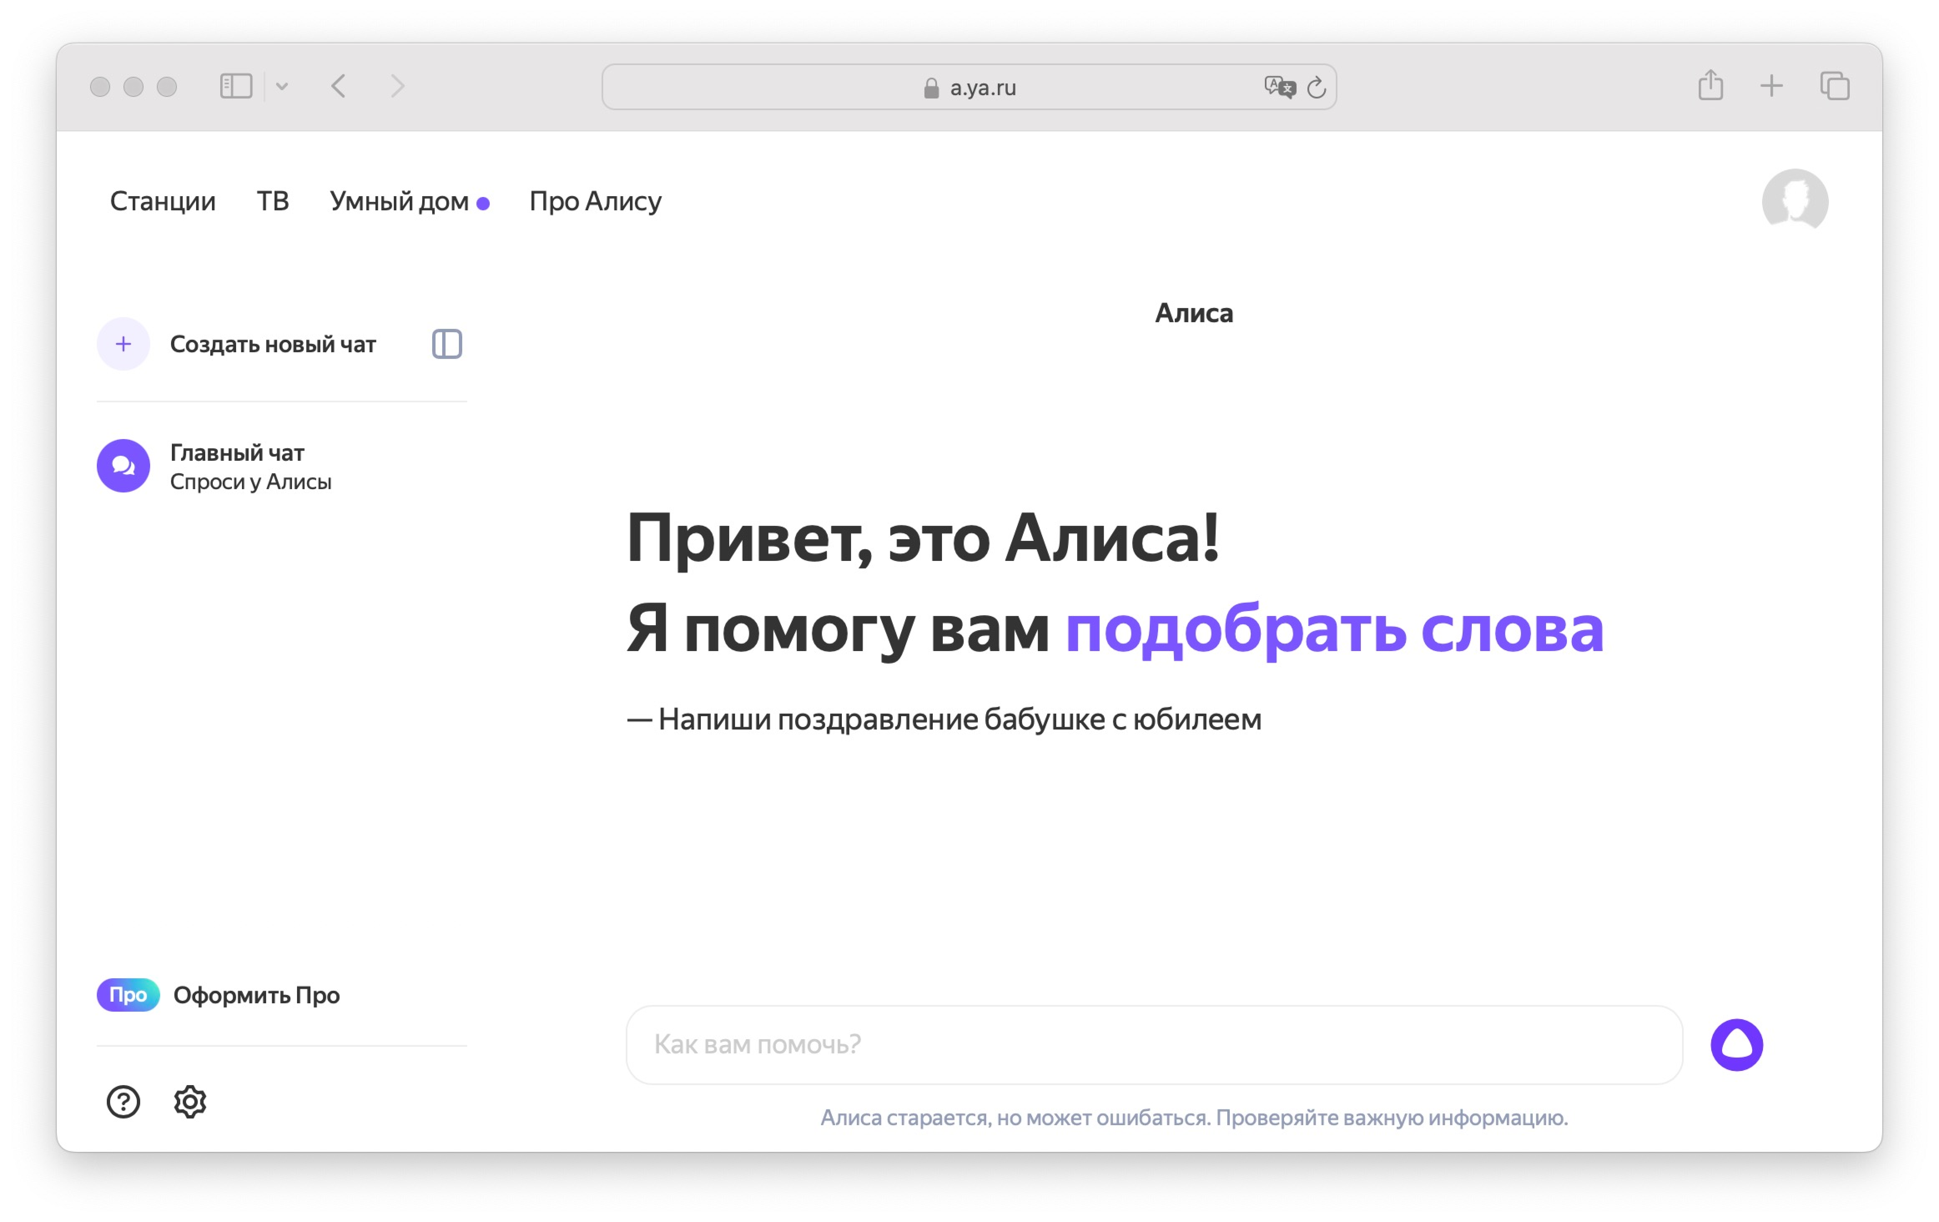This screenshot has width=1939, height=1222.
Task: Open the Главный чат bubble icon
Action: tap(123, 465)
